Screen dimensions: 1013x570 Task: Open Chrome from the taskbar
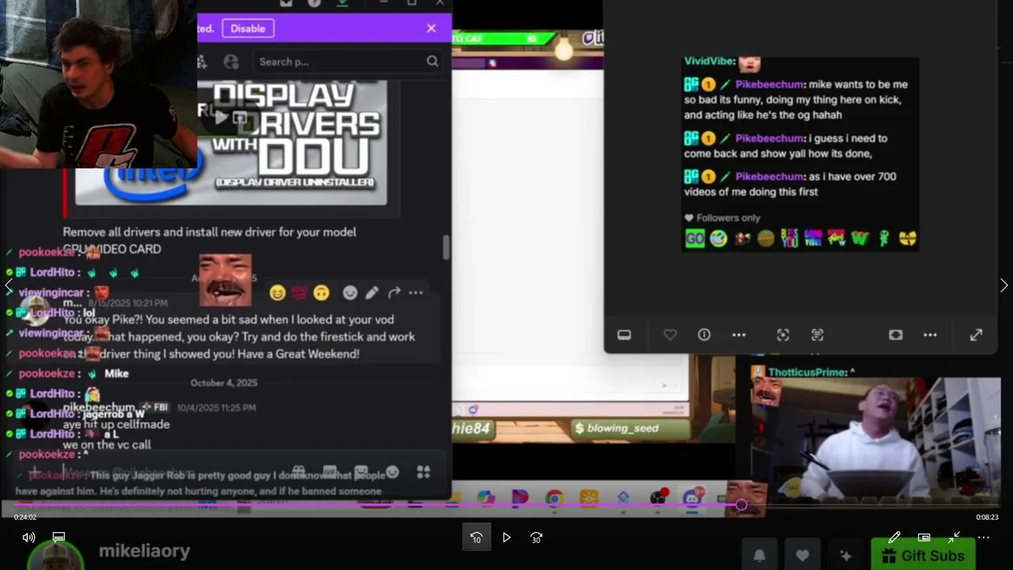[554, 497]
